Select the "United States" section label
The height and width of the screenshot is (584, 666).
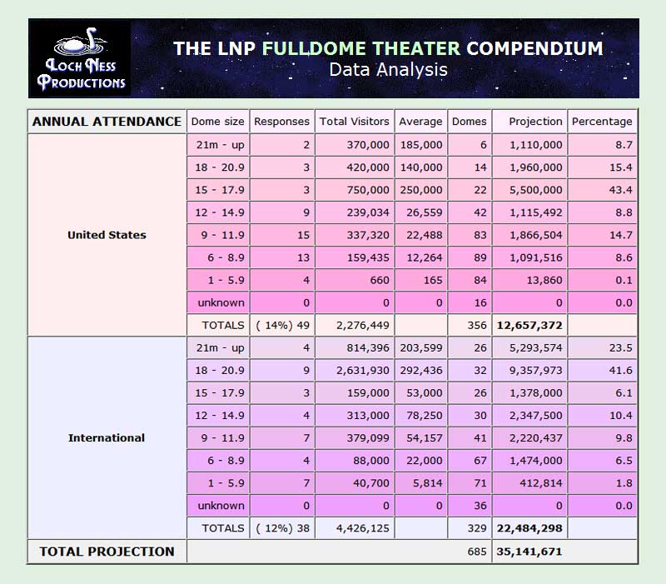[107, 235]
